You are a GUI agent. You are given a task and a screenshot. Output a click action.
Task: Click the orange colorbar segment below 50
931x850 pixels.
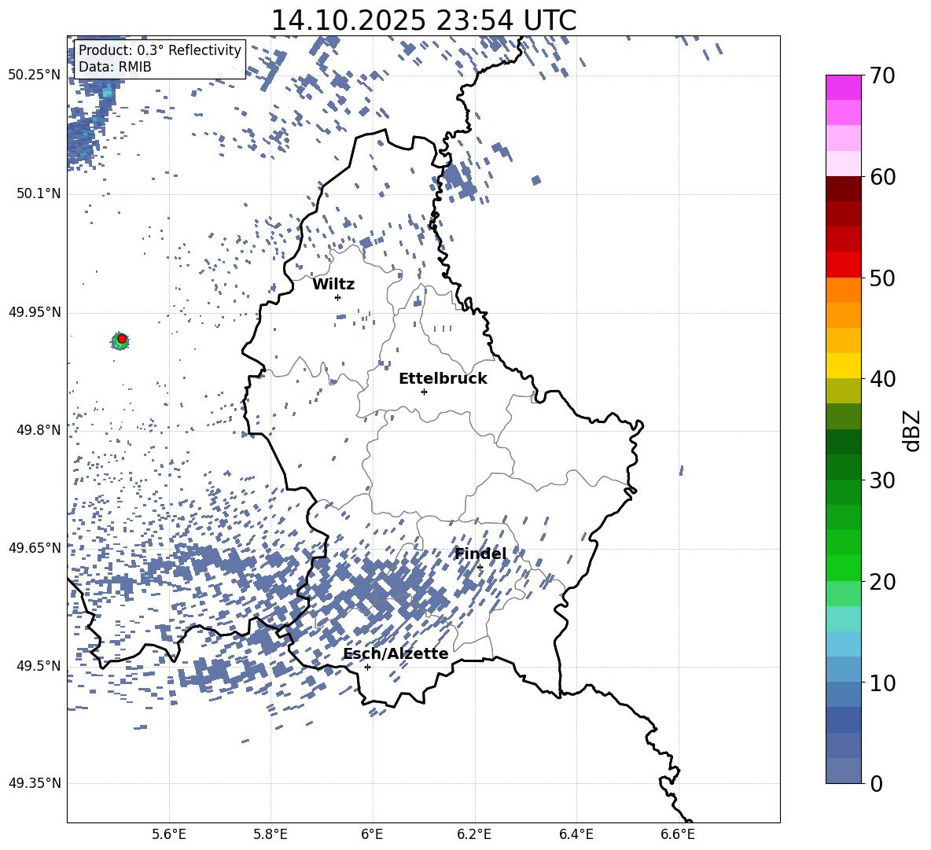click(843, 290)
